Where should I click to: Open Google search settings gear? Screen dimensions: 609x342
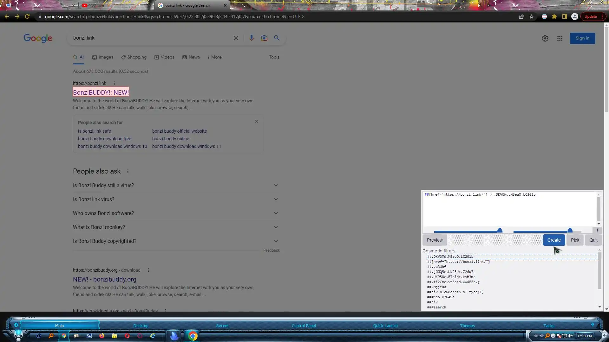point(545,38)
